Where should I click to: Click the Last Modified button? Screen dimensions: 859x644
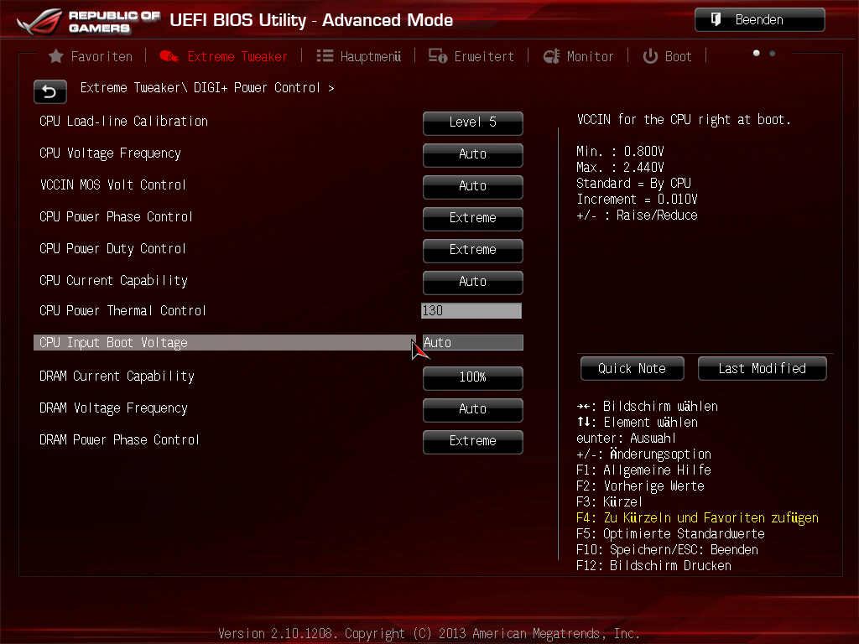pyautogui.click(x=762, y=369)
